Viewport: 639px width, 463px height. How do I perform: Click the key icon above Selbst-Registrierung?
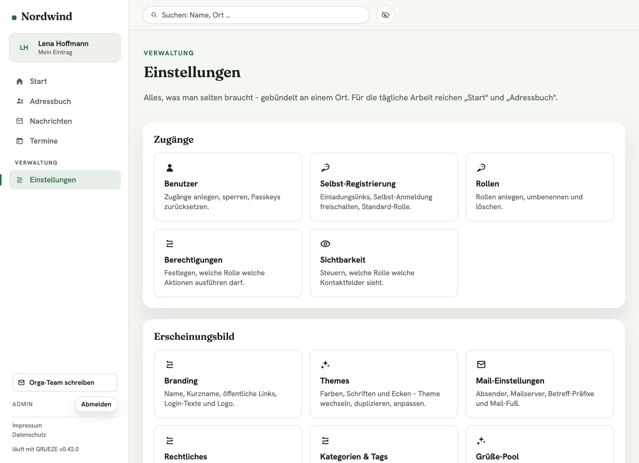(325, 168)
